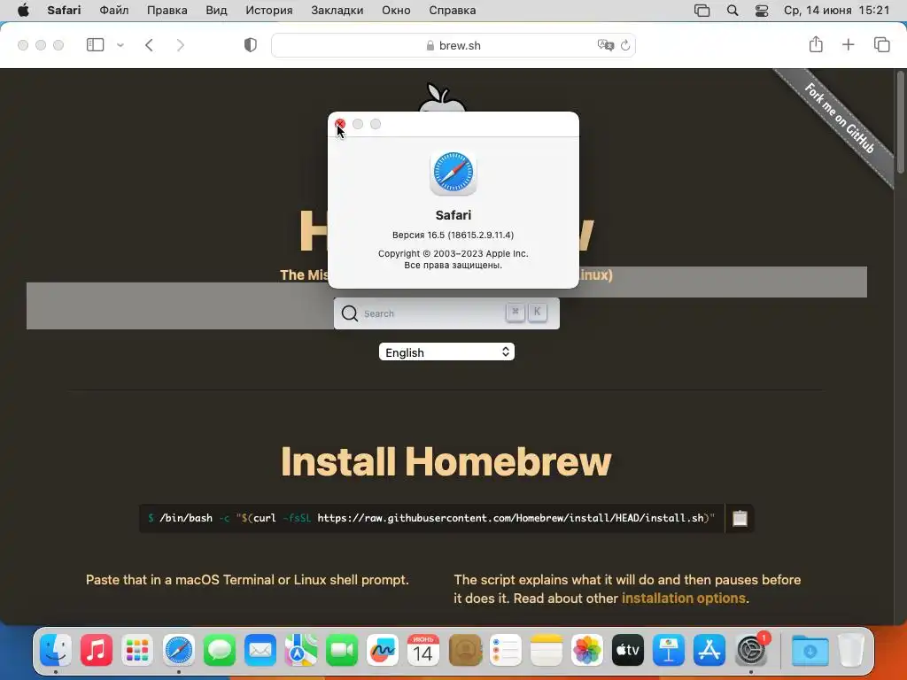Open Messages from the Dock
This screenshot has width=907, height=680.
[220, 650]
